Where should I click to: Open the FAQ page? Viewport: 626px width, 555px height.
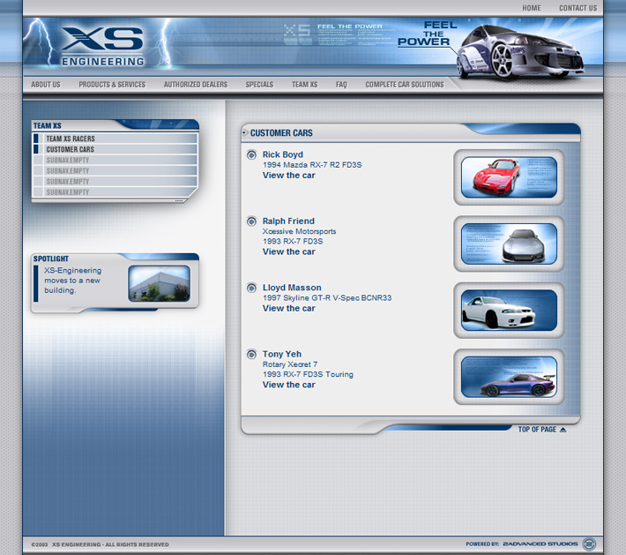pos(341,85)
